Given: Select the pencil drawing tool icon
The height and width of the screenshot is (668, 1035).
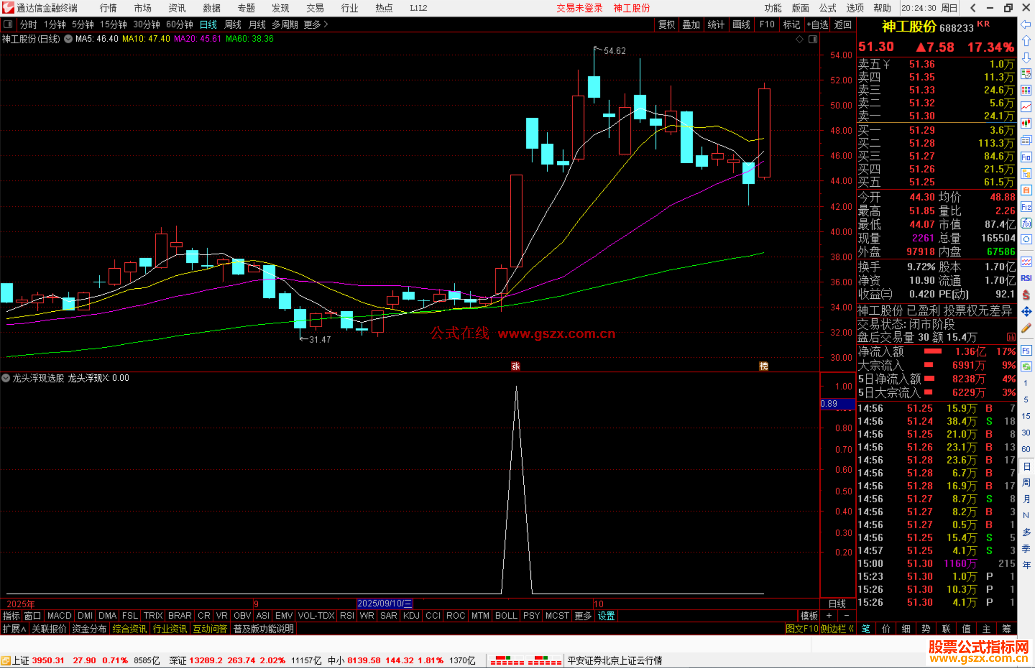Looking at the screenshot, I should pos(1026,328).
